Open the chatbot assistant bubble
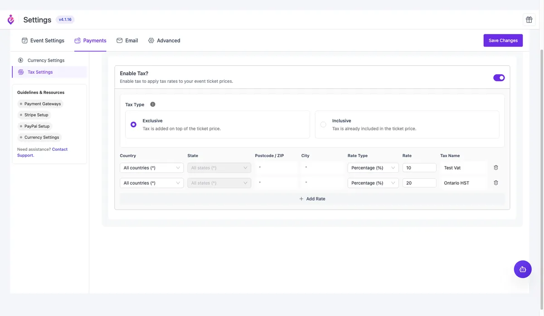Screen dimensions: 544x316 click(x=523, y=269)
